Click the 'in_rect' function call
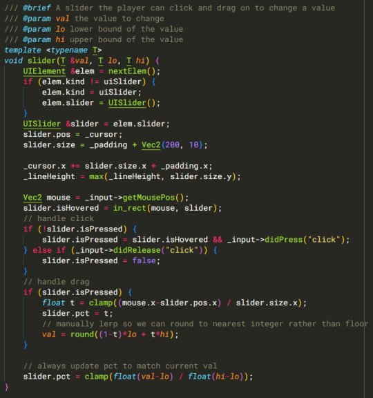The height and width of the screenshot is (398, 373). coord(130,208)
